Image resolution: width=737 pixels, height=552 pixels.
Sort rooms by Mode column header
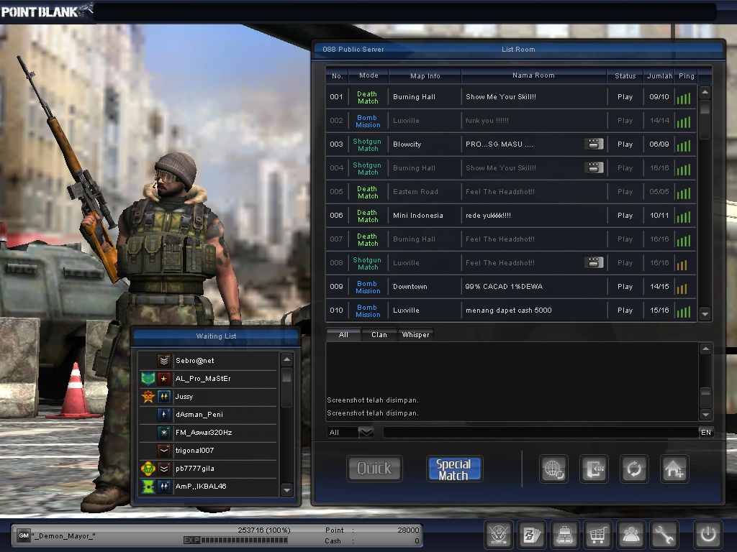pos(369,75)
